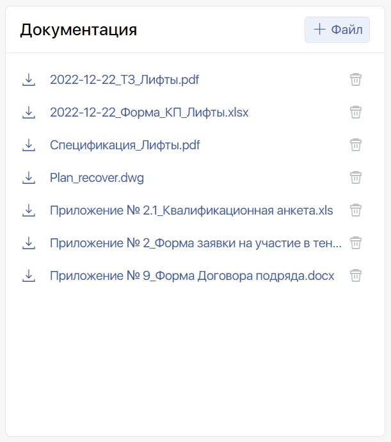Click trash icon beside Приложение № 2.1 анкета
This screenshot has height=442, width=391.
356,210
